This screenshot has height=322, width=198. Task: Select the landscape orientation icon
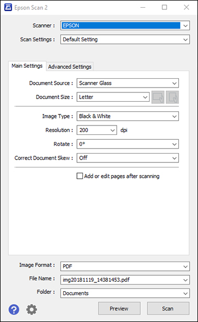(x=158, y=97)
